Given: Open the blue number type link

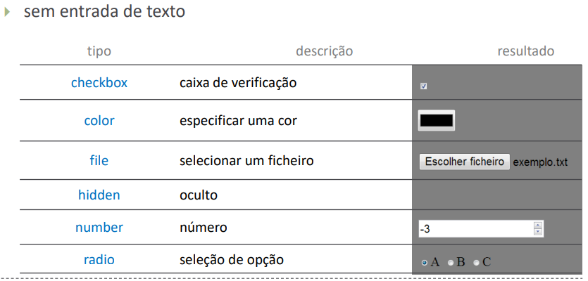Looking at the screenshot, I should (99, 228).
